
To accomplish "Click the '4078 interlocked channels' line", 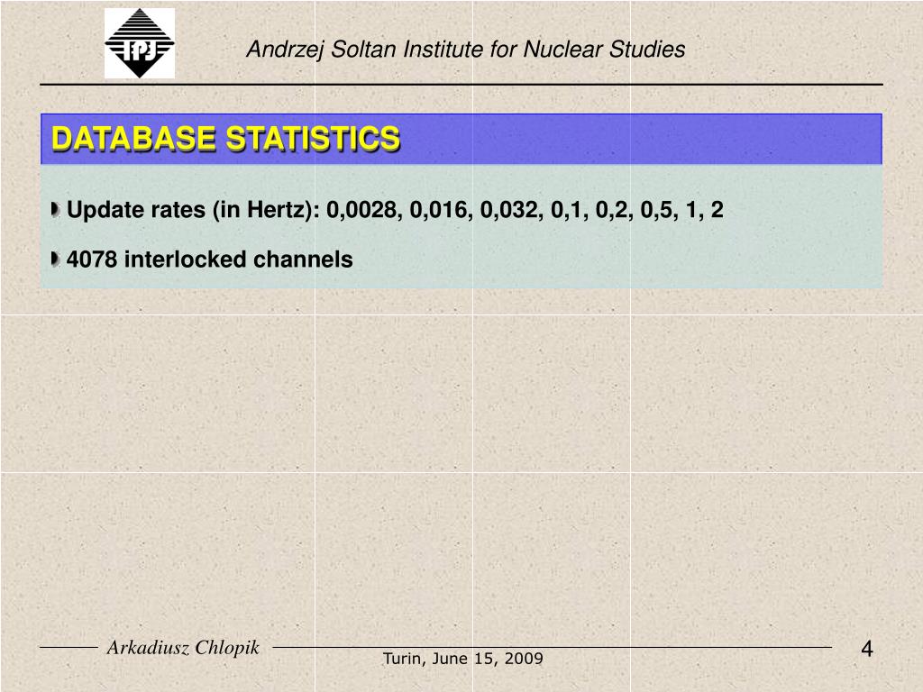I will (x=209, y=259).
